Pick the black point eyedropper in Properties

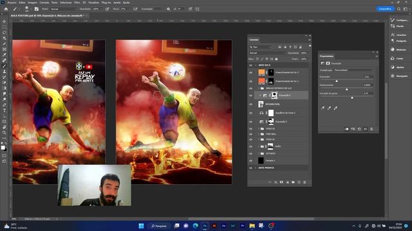(x=323, y=108)
